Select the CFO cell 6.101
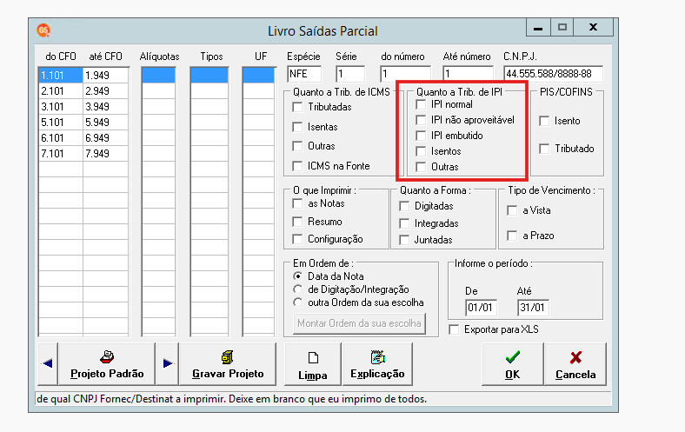 pos(61,138)
